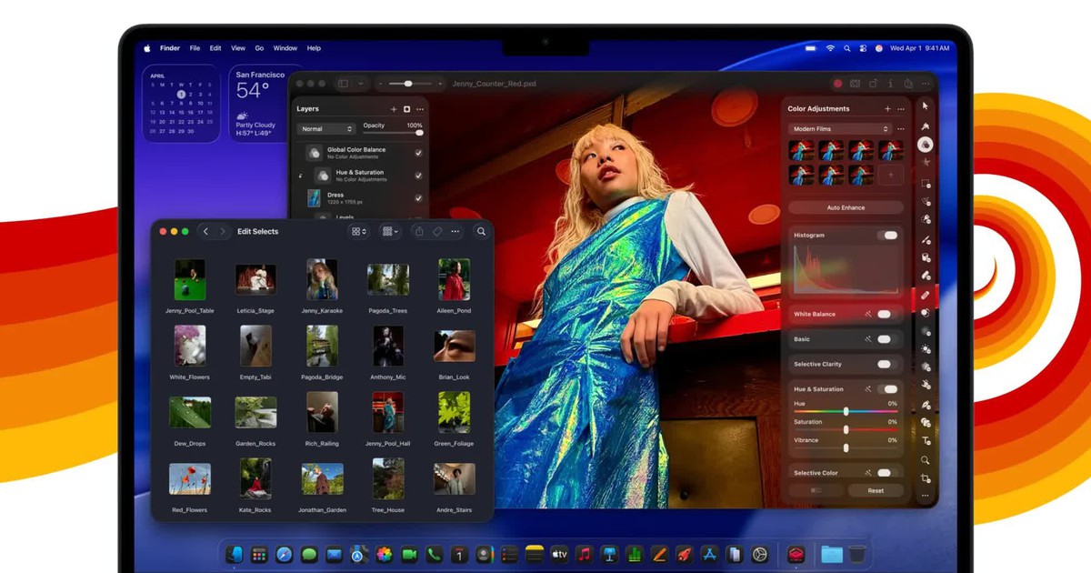Open the Finder icon view options dropdown

pos(359,232)
